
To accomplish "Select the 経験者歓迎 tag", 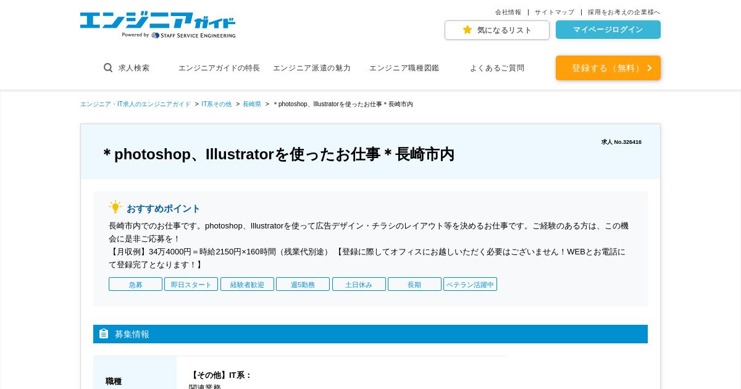I will click(x=247, y=285).
